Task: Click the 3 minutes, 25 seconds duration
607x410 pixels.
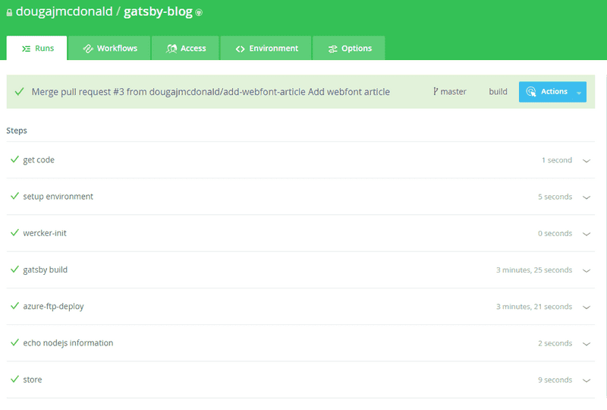Action: [x=534, y=270]
